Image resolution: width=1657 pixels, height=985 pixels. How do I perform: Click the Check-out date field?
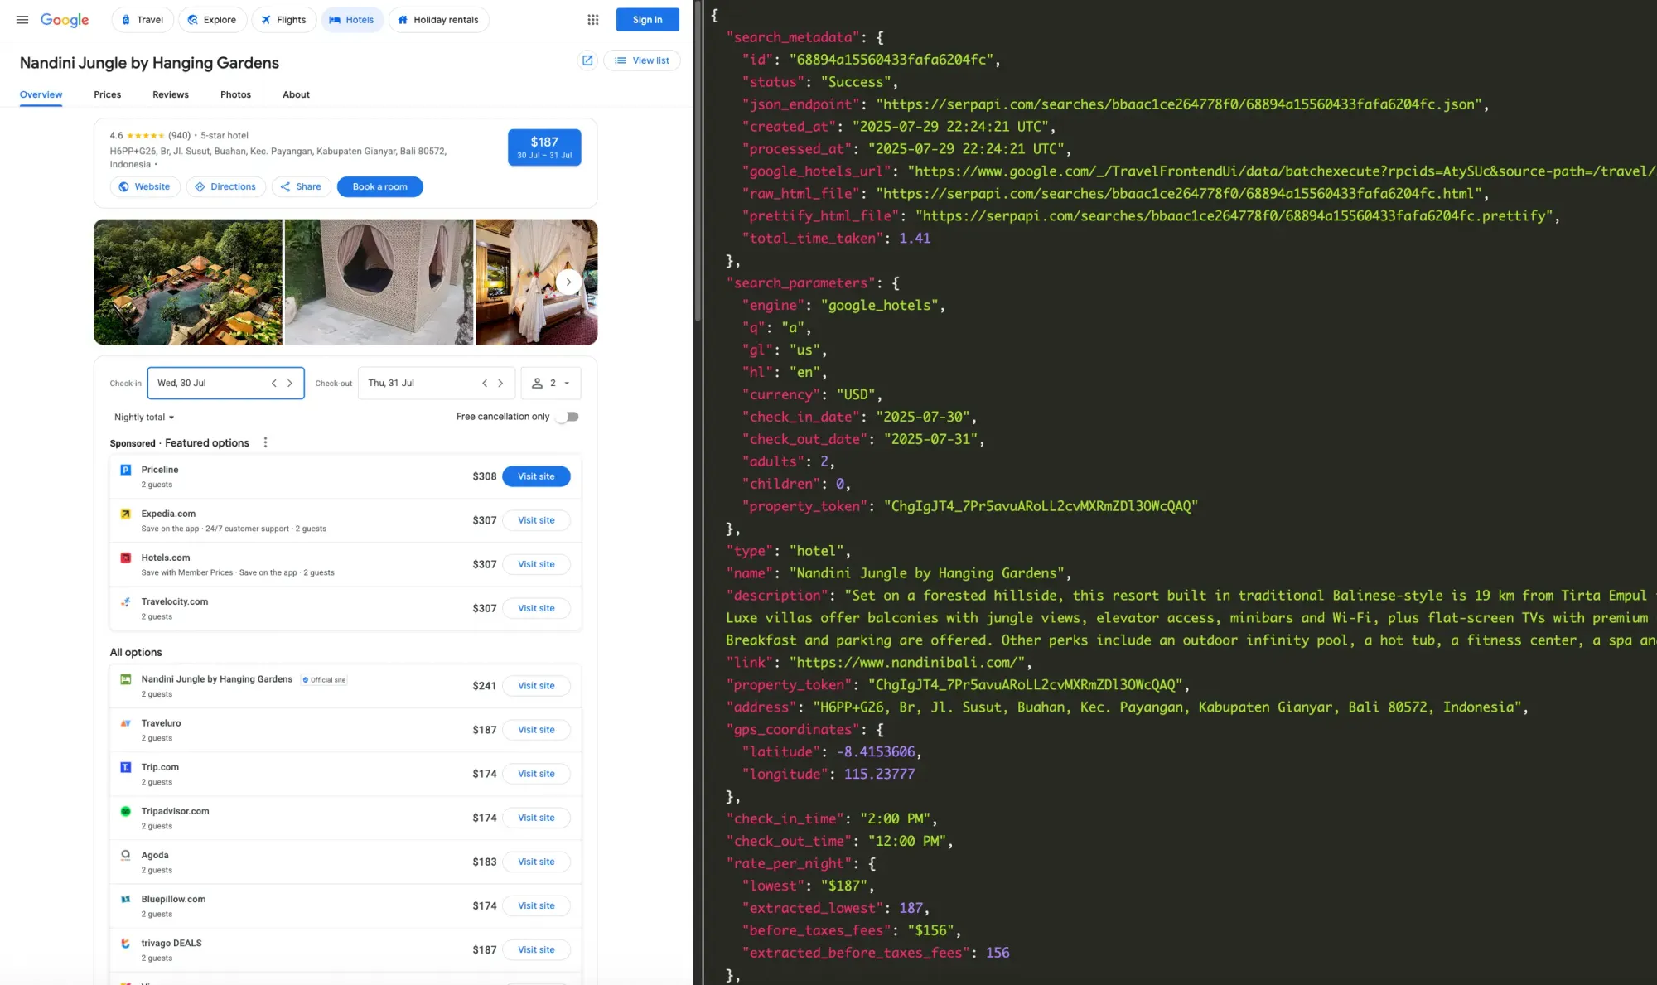(x=437, y=384)
